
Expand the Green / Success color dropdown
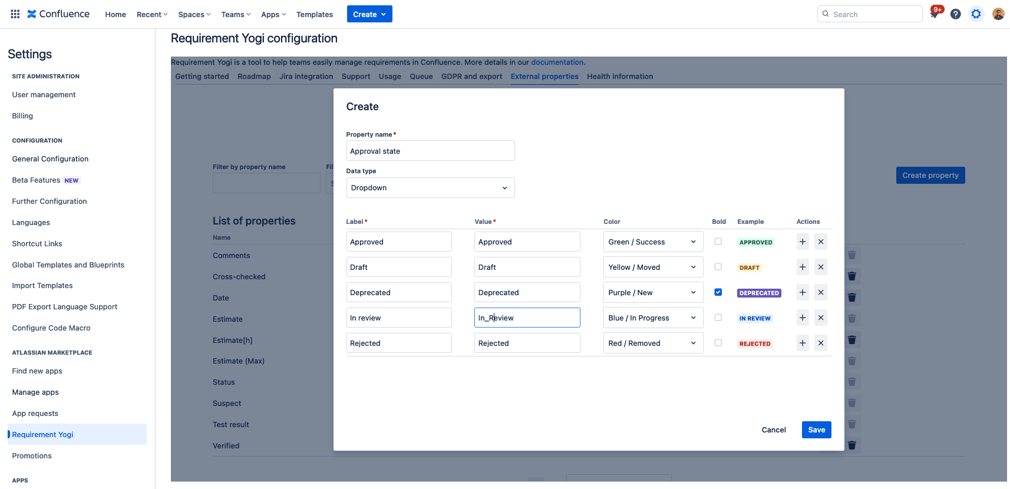click(x=653, y=242)
